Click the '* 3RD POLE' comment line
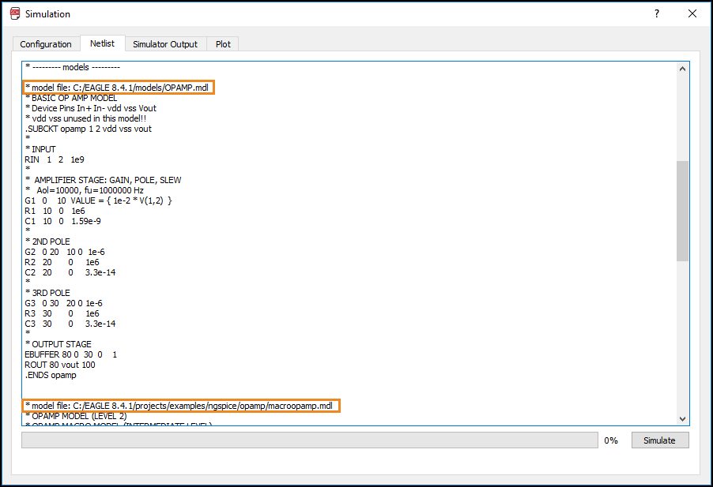Viewport: 713px width, 487px height. (47, 293)
